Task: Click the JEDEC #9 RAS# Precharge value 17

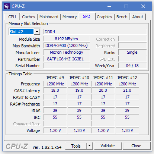Action: (x=55, y=104)
